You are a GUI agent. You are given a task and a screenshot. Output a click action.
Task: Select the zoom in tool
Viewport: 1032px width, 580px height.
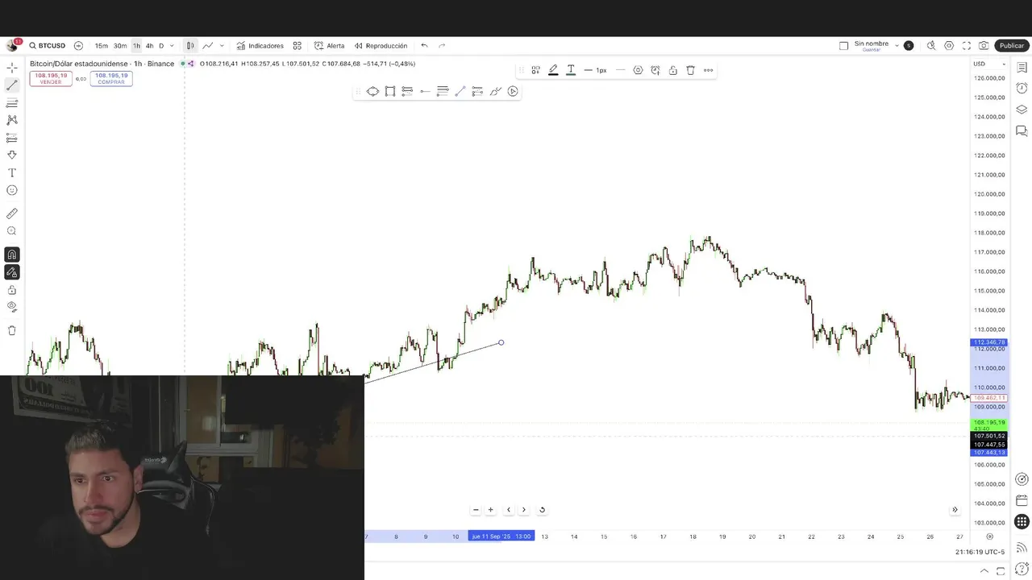click(x=12, y=231)
